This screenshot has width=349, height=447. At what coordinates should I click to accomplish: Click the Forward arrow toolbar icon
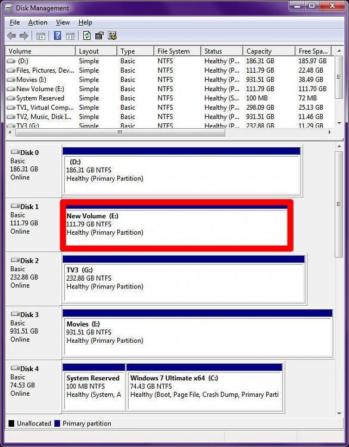click(x=24, y=36)
